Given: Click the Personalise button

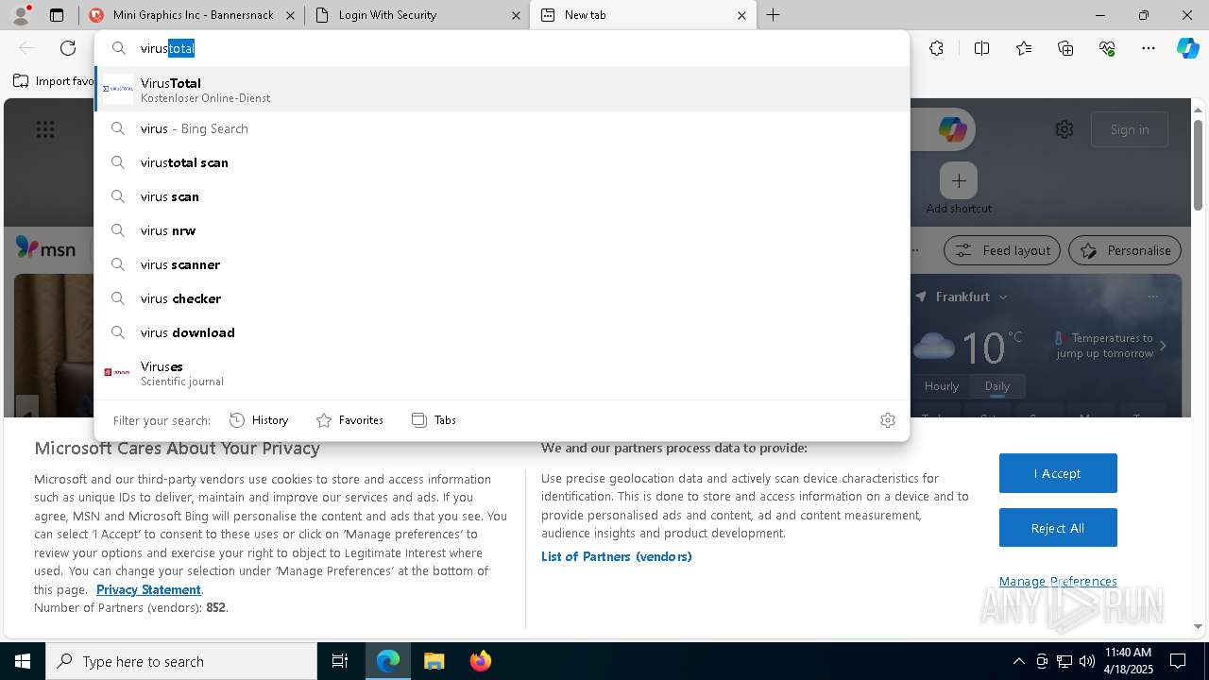Looking at the screenshot, I should 1125,250.
